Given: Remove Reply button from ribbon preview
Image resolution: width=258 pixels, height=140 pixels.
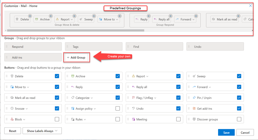Looking at the screenshot, I should [148, 16].
